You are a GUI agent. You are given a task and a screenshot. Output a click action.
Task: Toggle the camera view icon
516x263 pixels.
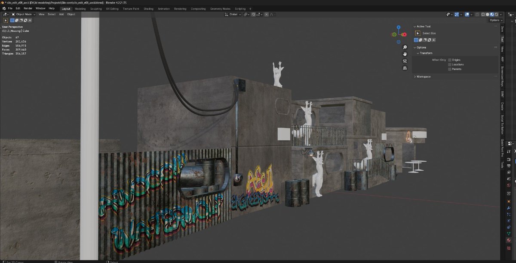pos(405,61)
